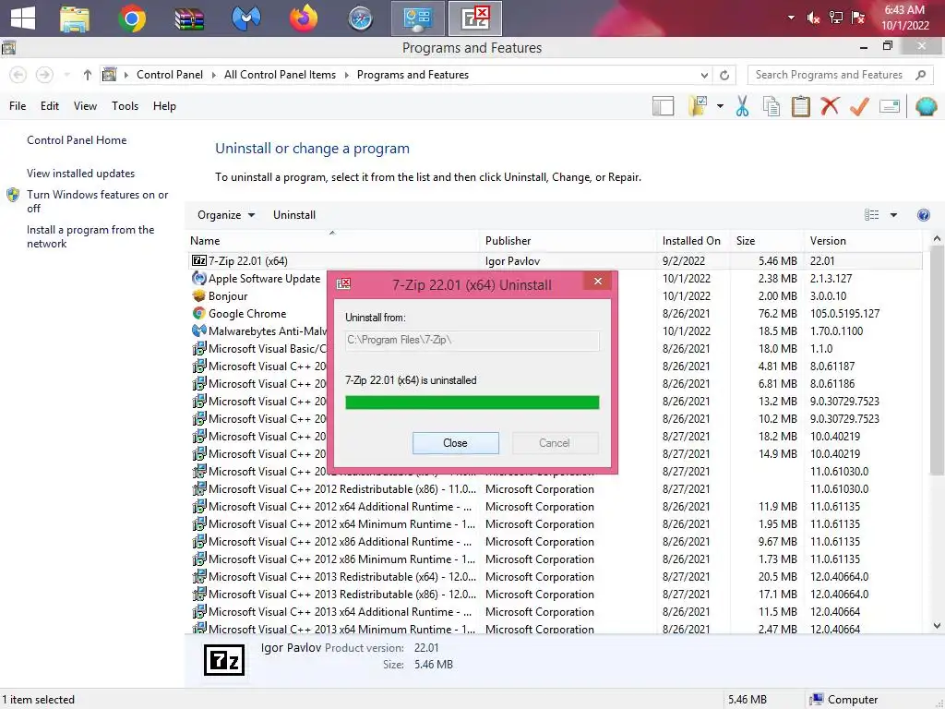The height and width of the screenshot is (709, 945).
Task: Go back with the navigation arrow
Action: click(18, 75)
